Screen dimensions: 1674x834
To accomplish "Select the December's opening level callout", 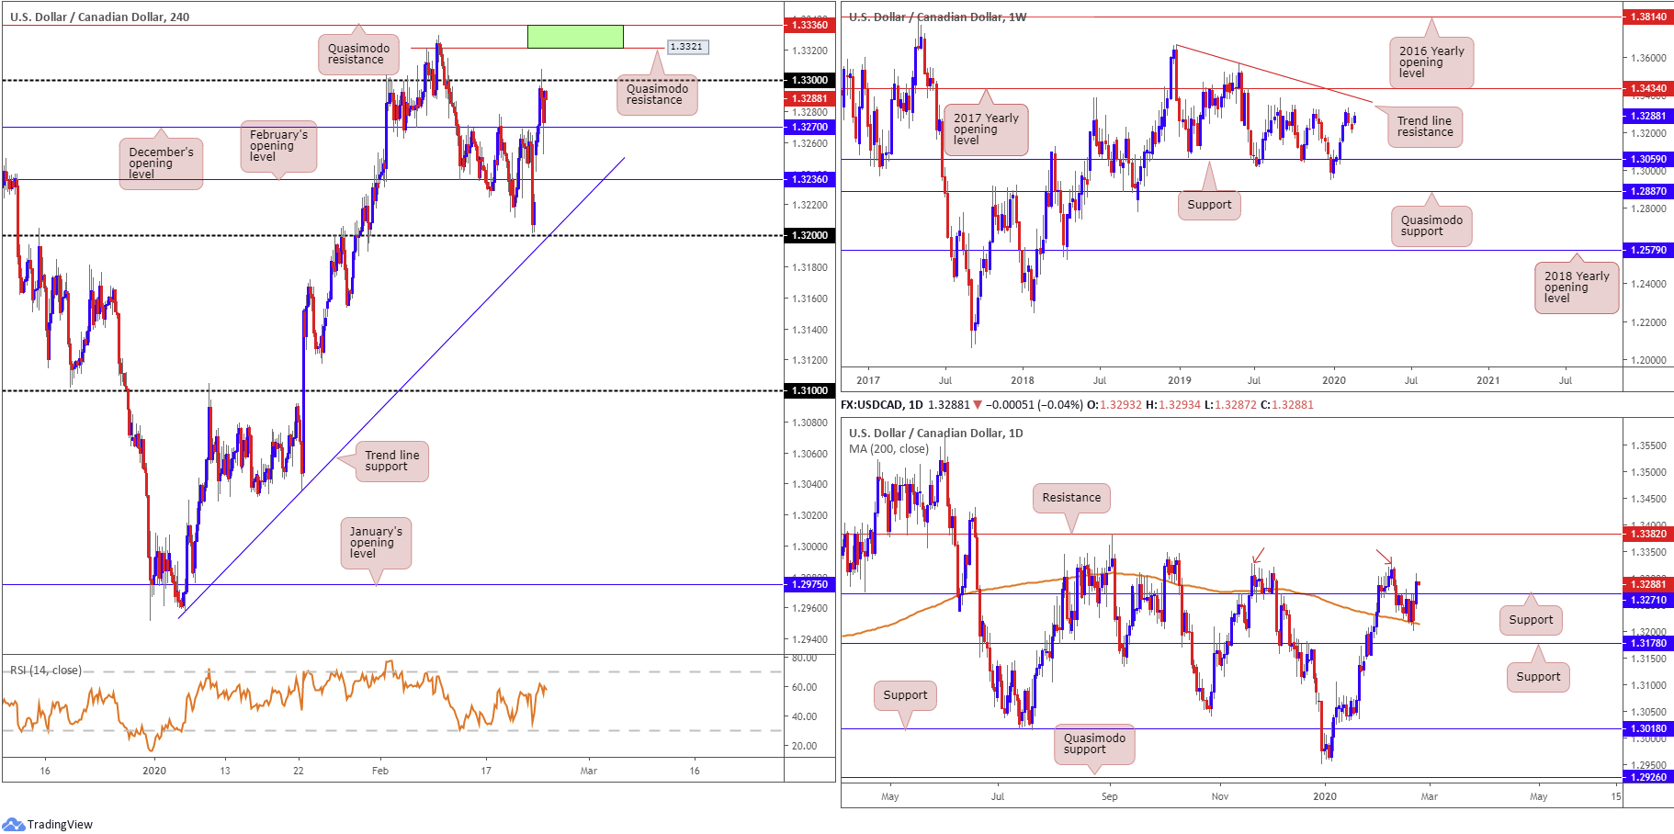I will [x=161, y=163].
